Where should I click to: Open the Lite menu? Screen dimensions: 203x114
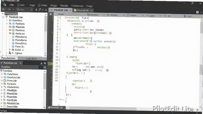pyautogui.click(x=12, y=5)
